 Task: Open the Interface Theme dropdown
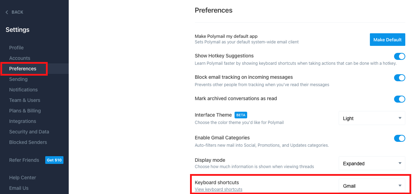[x=372, y=118]
